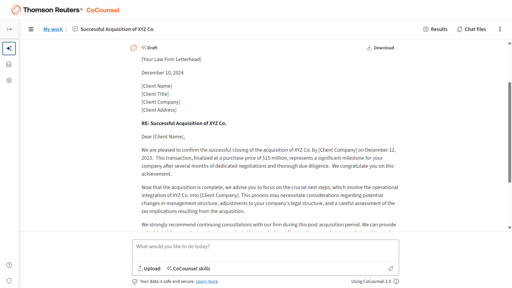Click the shield privacy icon in sidebar
This screenshot has height=288, width=512.
click(9, 281)
